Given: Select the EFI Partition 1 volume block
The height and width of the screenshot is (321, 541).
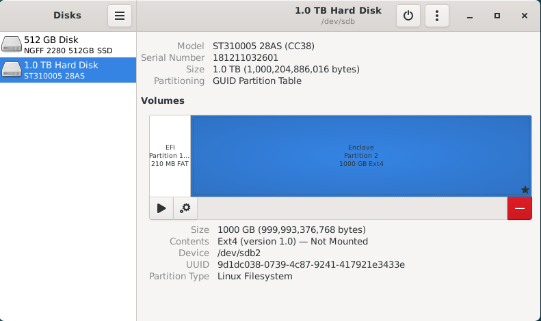Looking at the screenshot, I should (x=170, y=156).
